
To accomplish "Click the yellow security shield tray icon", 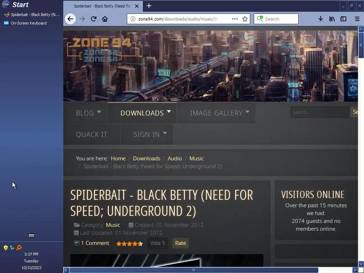I will tap(6, 247).
